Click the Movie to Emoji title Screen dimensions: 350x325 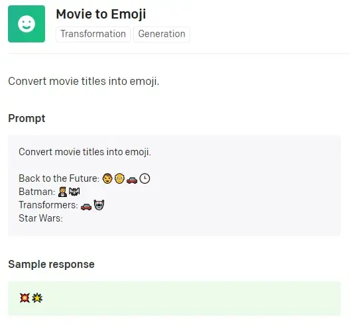point(101,14)
